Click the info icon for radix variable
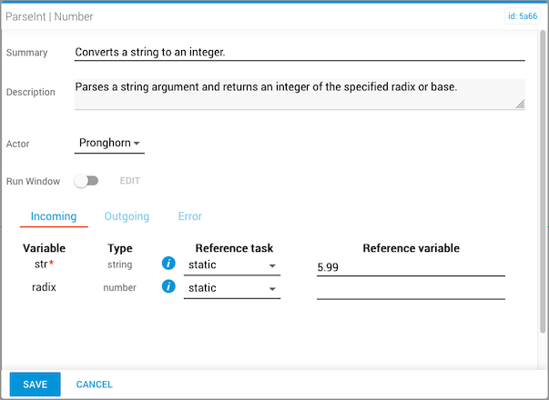 168,287
